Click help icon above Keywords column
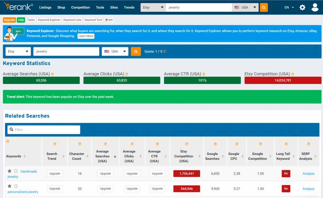Image resolution: width=323 pixels, height=198 pixels. (8, 142)
